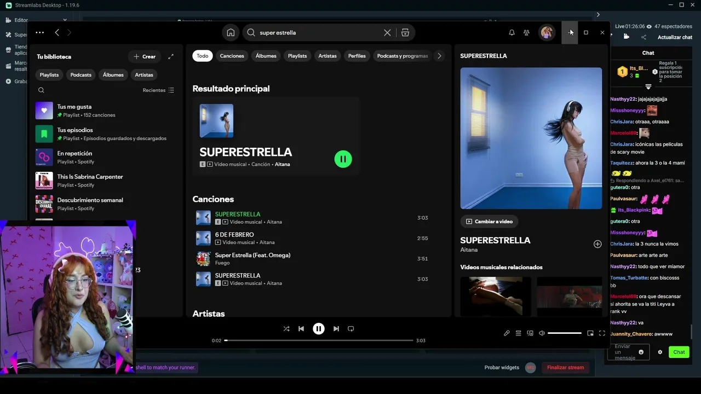This screenshot has width=701, height=394.
Task: Select the Perfiles search filter
Action: 357,56
